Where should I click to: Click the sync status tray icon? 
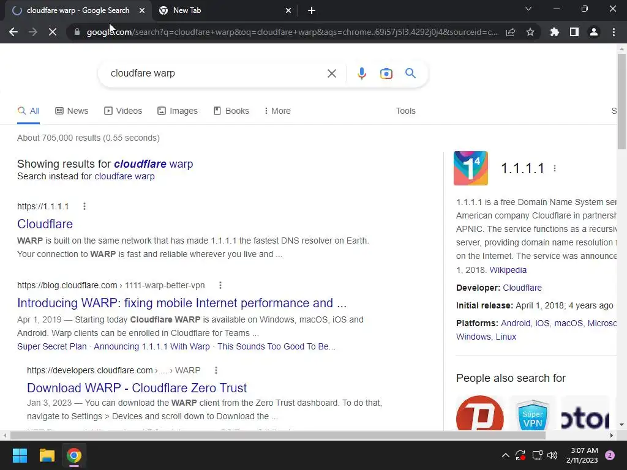point(520,455)
